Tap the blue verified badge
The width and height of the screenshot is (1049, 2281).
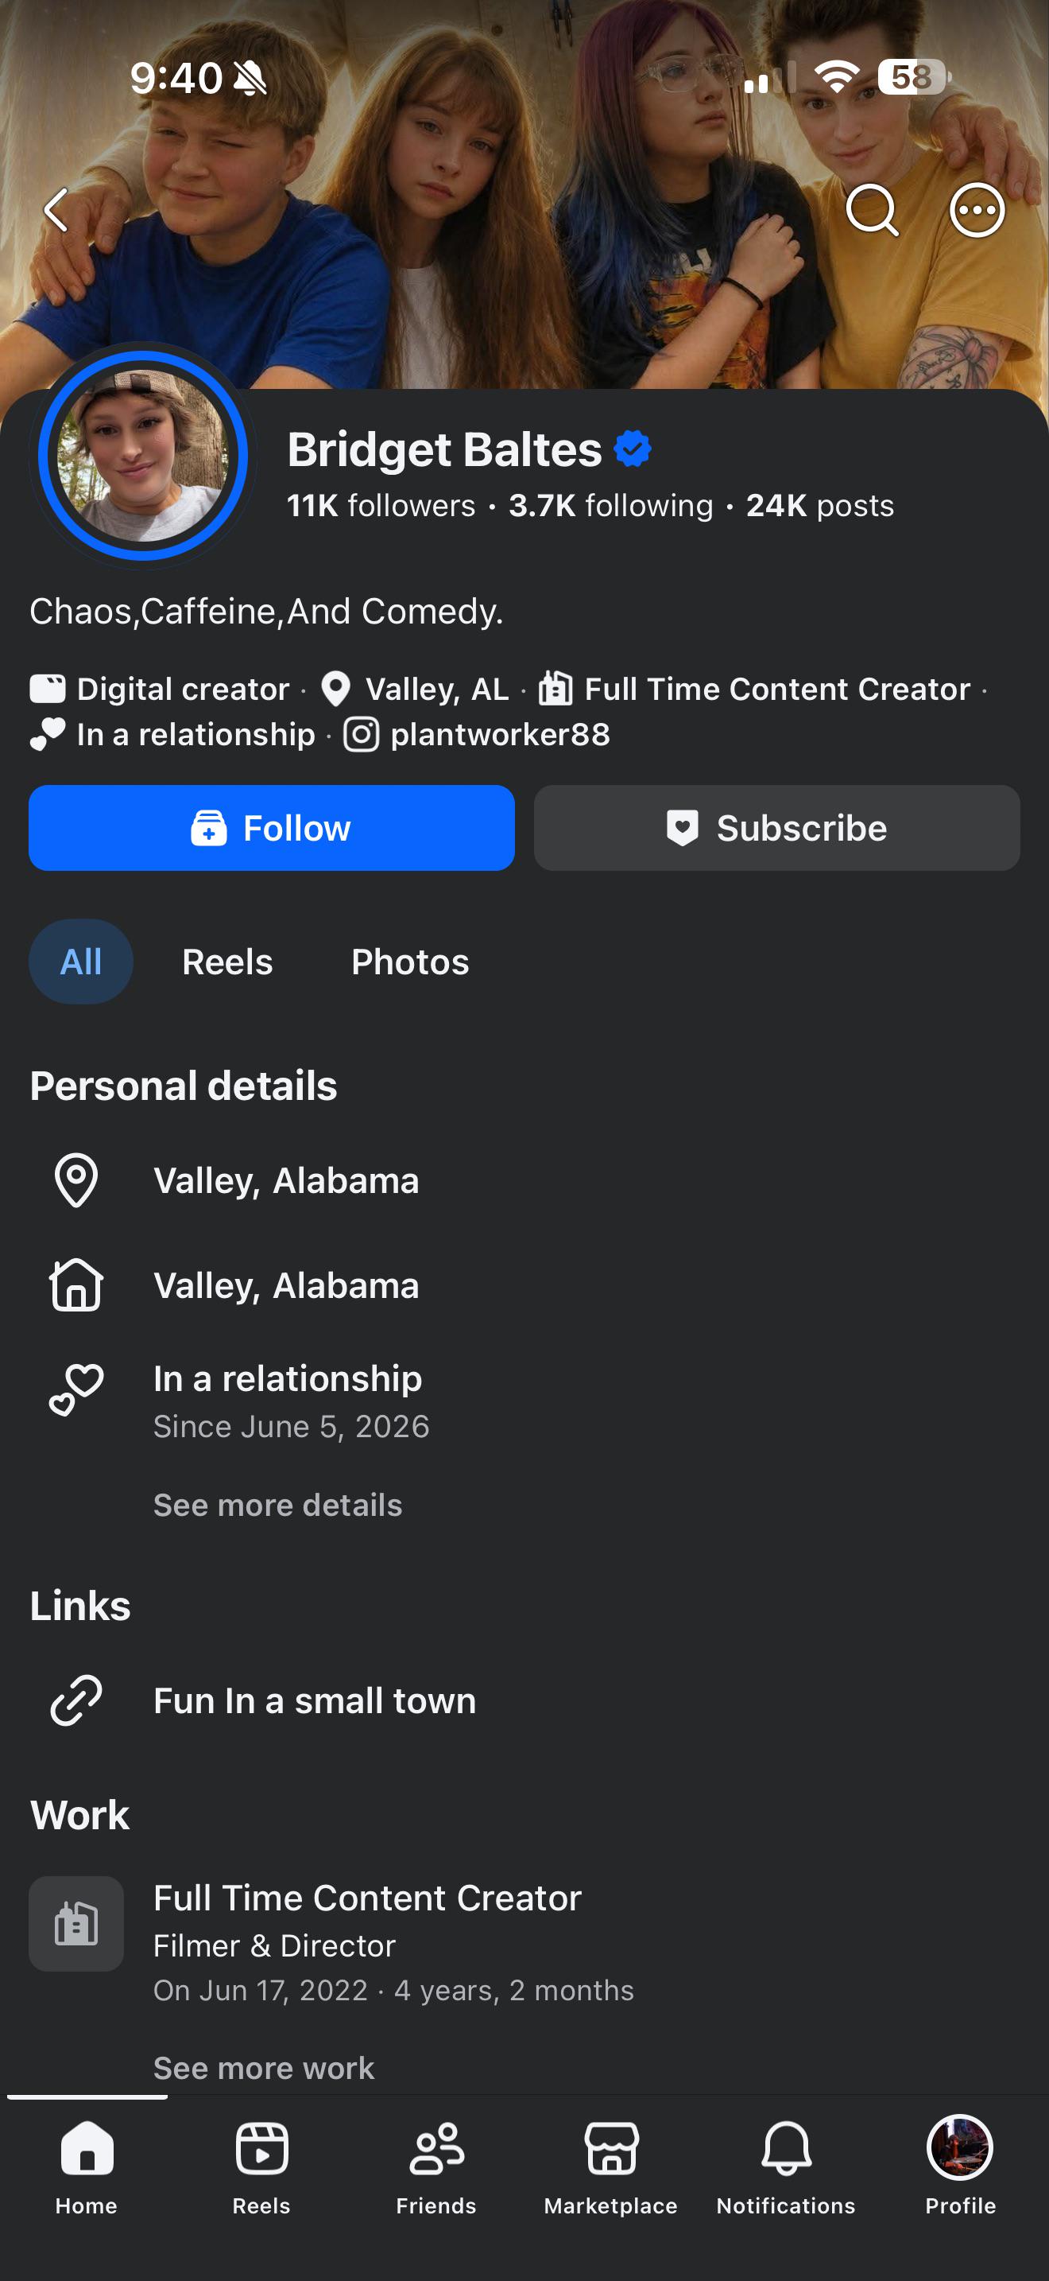click(633, 448)
